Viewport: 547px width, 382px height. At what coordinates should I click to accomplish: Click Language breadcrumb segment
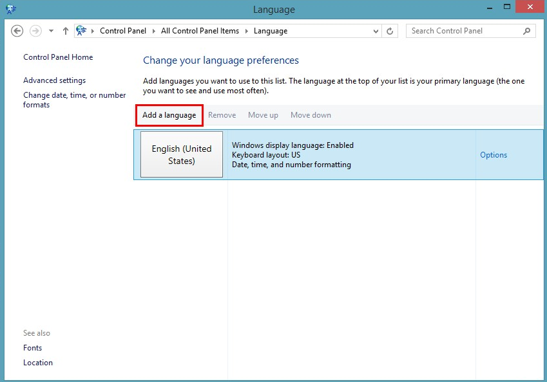coord(271,31)
